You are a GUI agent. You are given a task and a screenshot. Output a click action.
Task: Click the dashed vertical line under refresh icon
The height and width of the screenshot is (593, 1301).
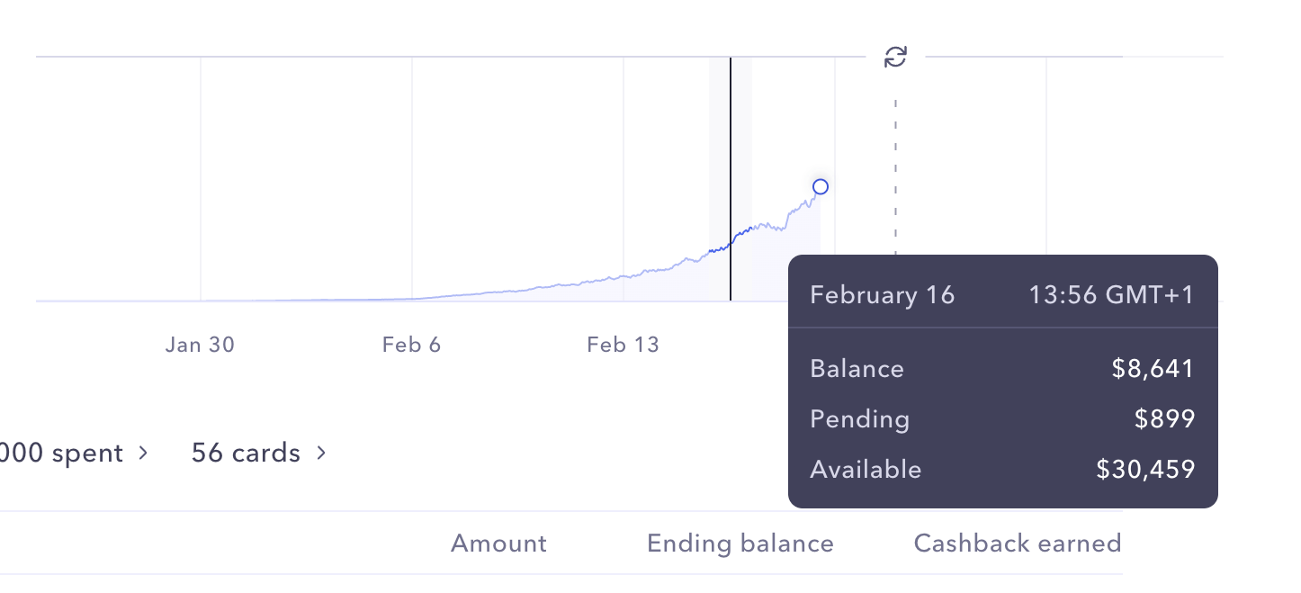tap(895, 180)
